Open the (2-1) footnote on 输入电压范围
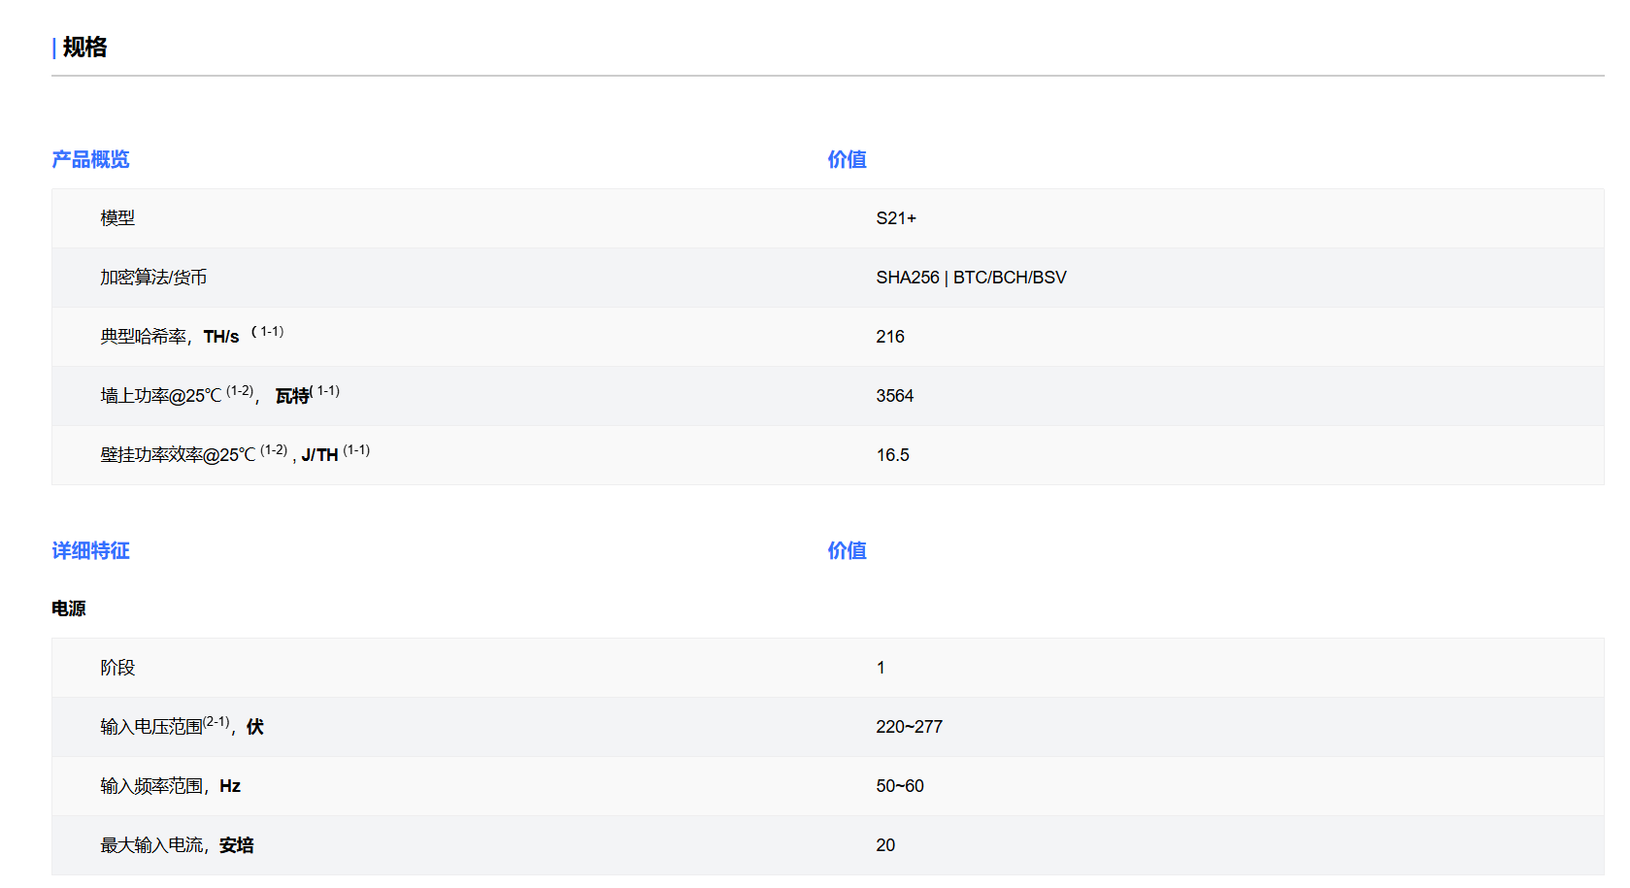 216,722
